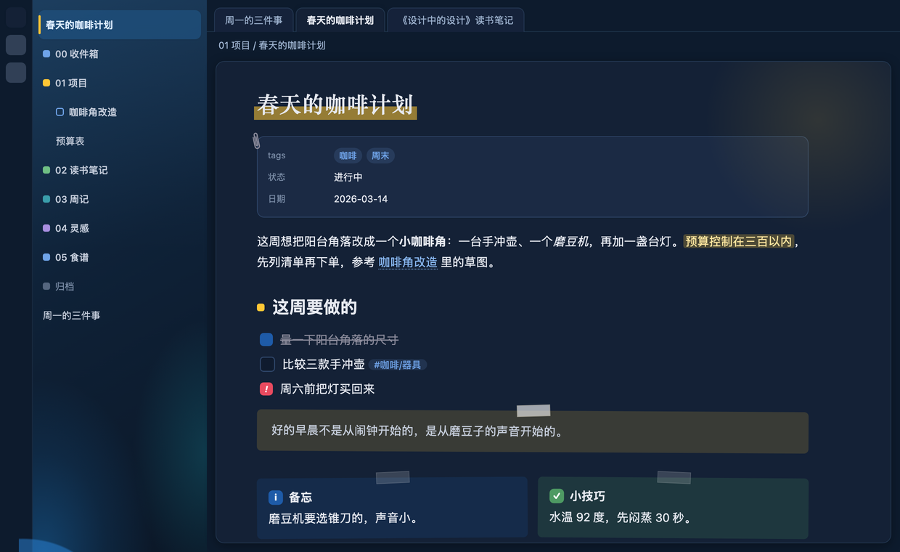Click the text 磨豆机要选锥刀的，声音小。
Screen dimensions: 900x552
click(x=344, y=519)
